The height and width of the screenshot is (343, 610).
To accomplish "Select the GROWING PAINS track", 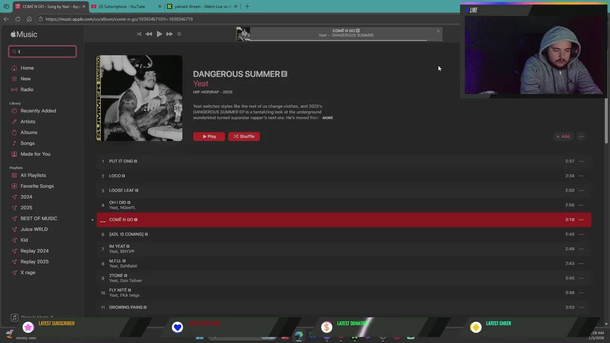I will click(344, 307).
